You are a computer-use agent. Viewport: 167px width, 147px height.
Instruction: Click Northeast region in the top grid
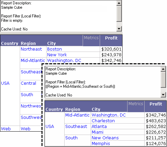point(31,49)
